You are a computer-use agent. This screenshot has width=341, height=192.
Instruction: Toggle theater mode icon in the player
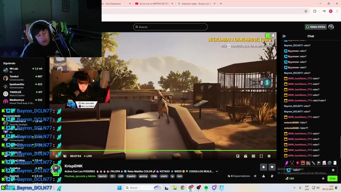click(x=253, y=156)
